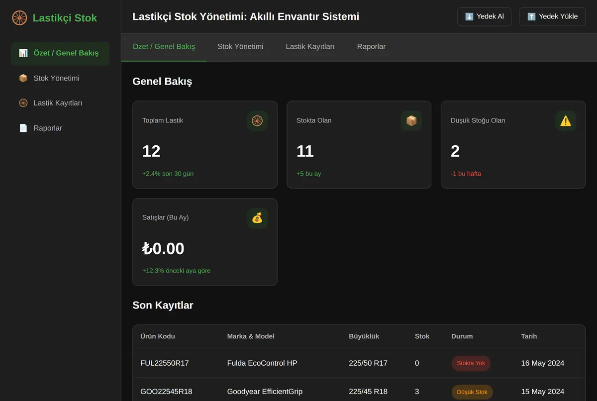Click the download arrow icon in Yedek Al

(469, 16)
